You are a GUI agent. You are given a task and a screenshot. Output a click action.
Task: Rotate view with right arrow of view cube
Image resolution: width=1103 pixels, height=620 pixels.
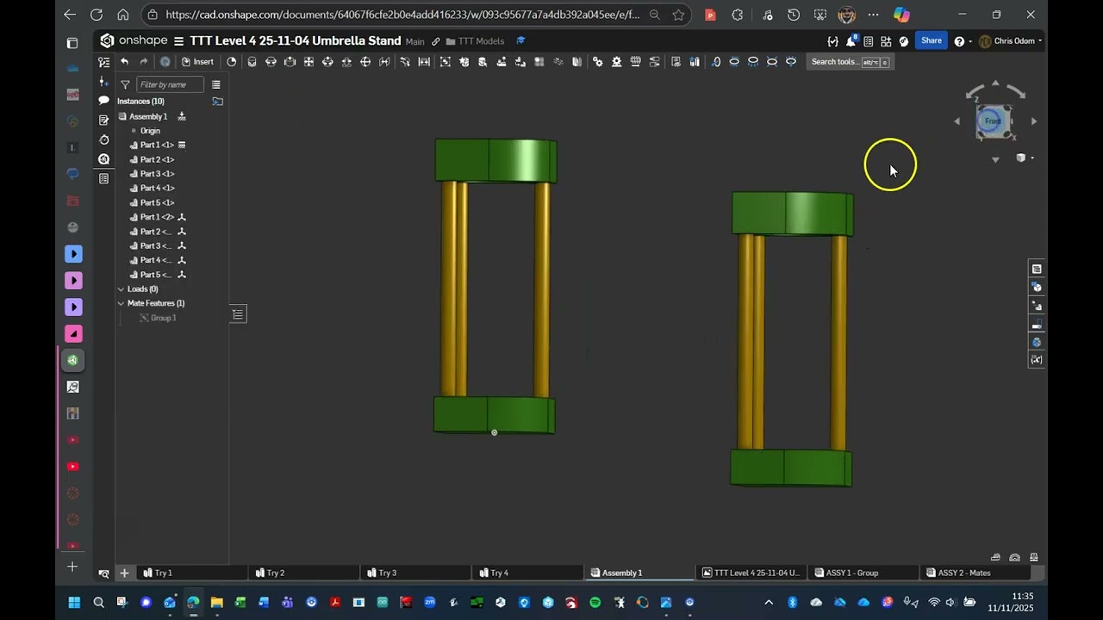point(1034,121)
